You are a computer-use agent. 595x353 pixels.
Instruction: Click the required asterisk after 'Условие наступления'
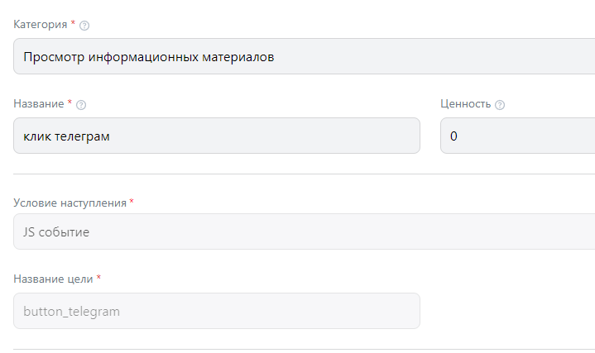pos(132,201)
